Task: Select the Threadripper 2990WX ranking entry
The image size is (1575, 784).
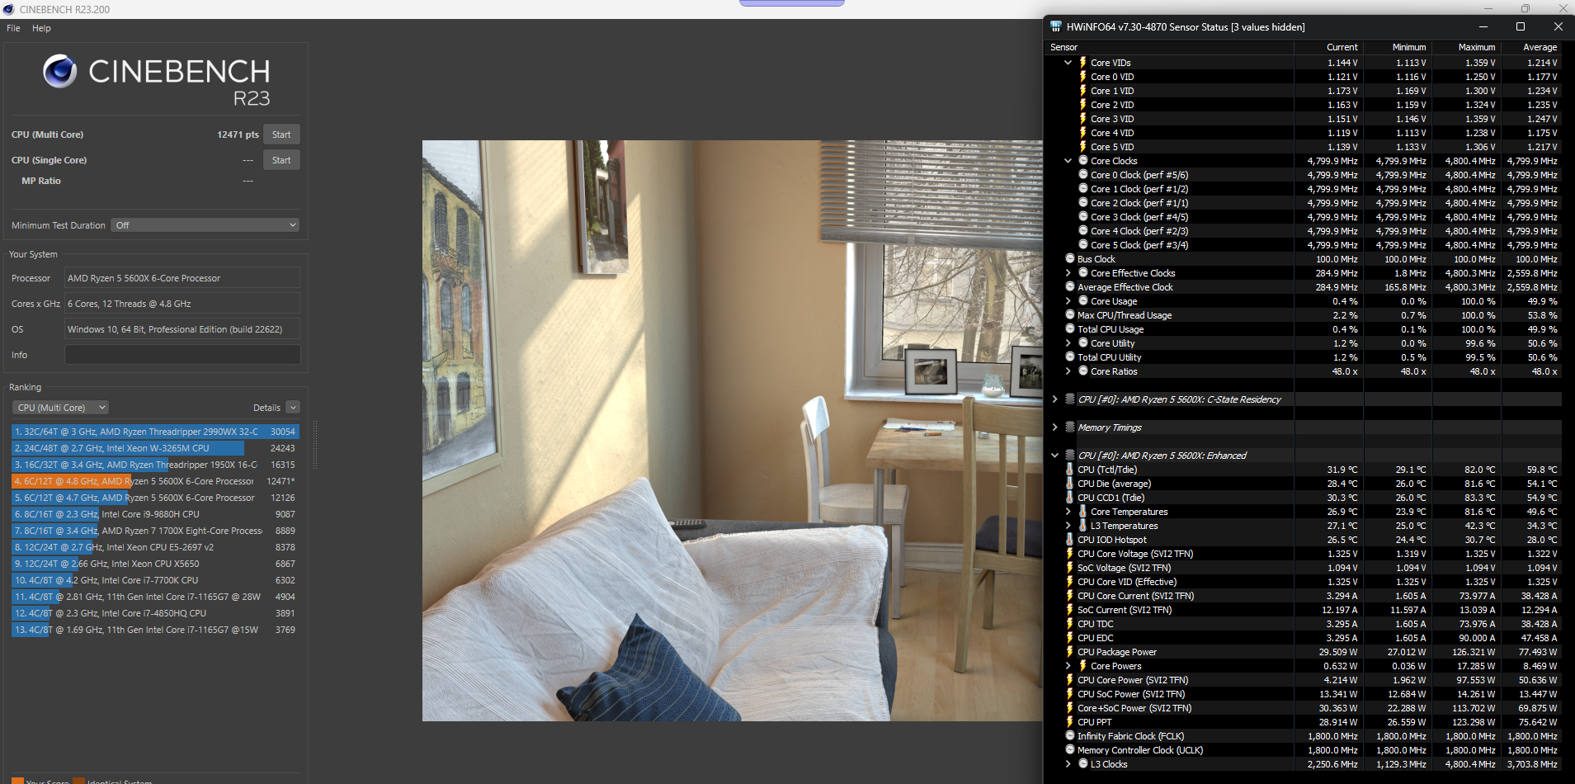Action: [x=155, y=432]
